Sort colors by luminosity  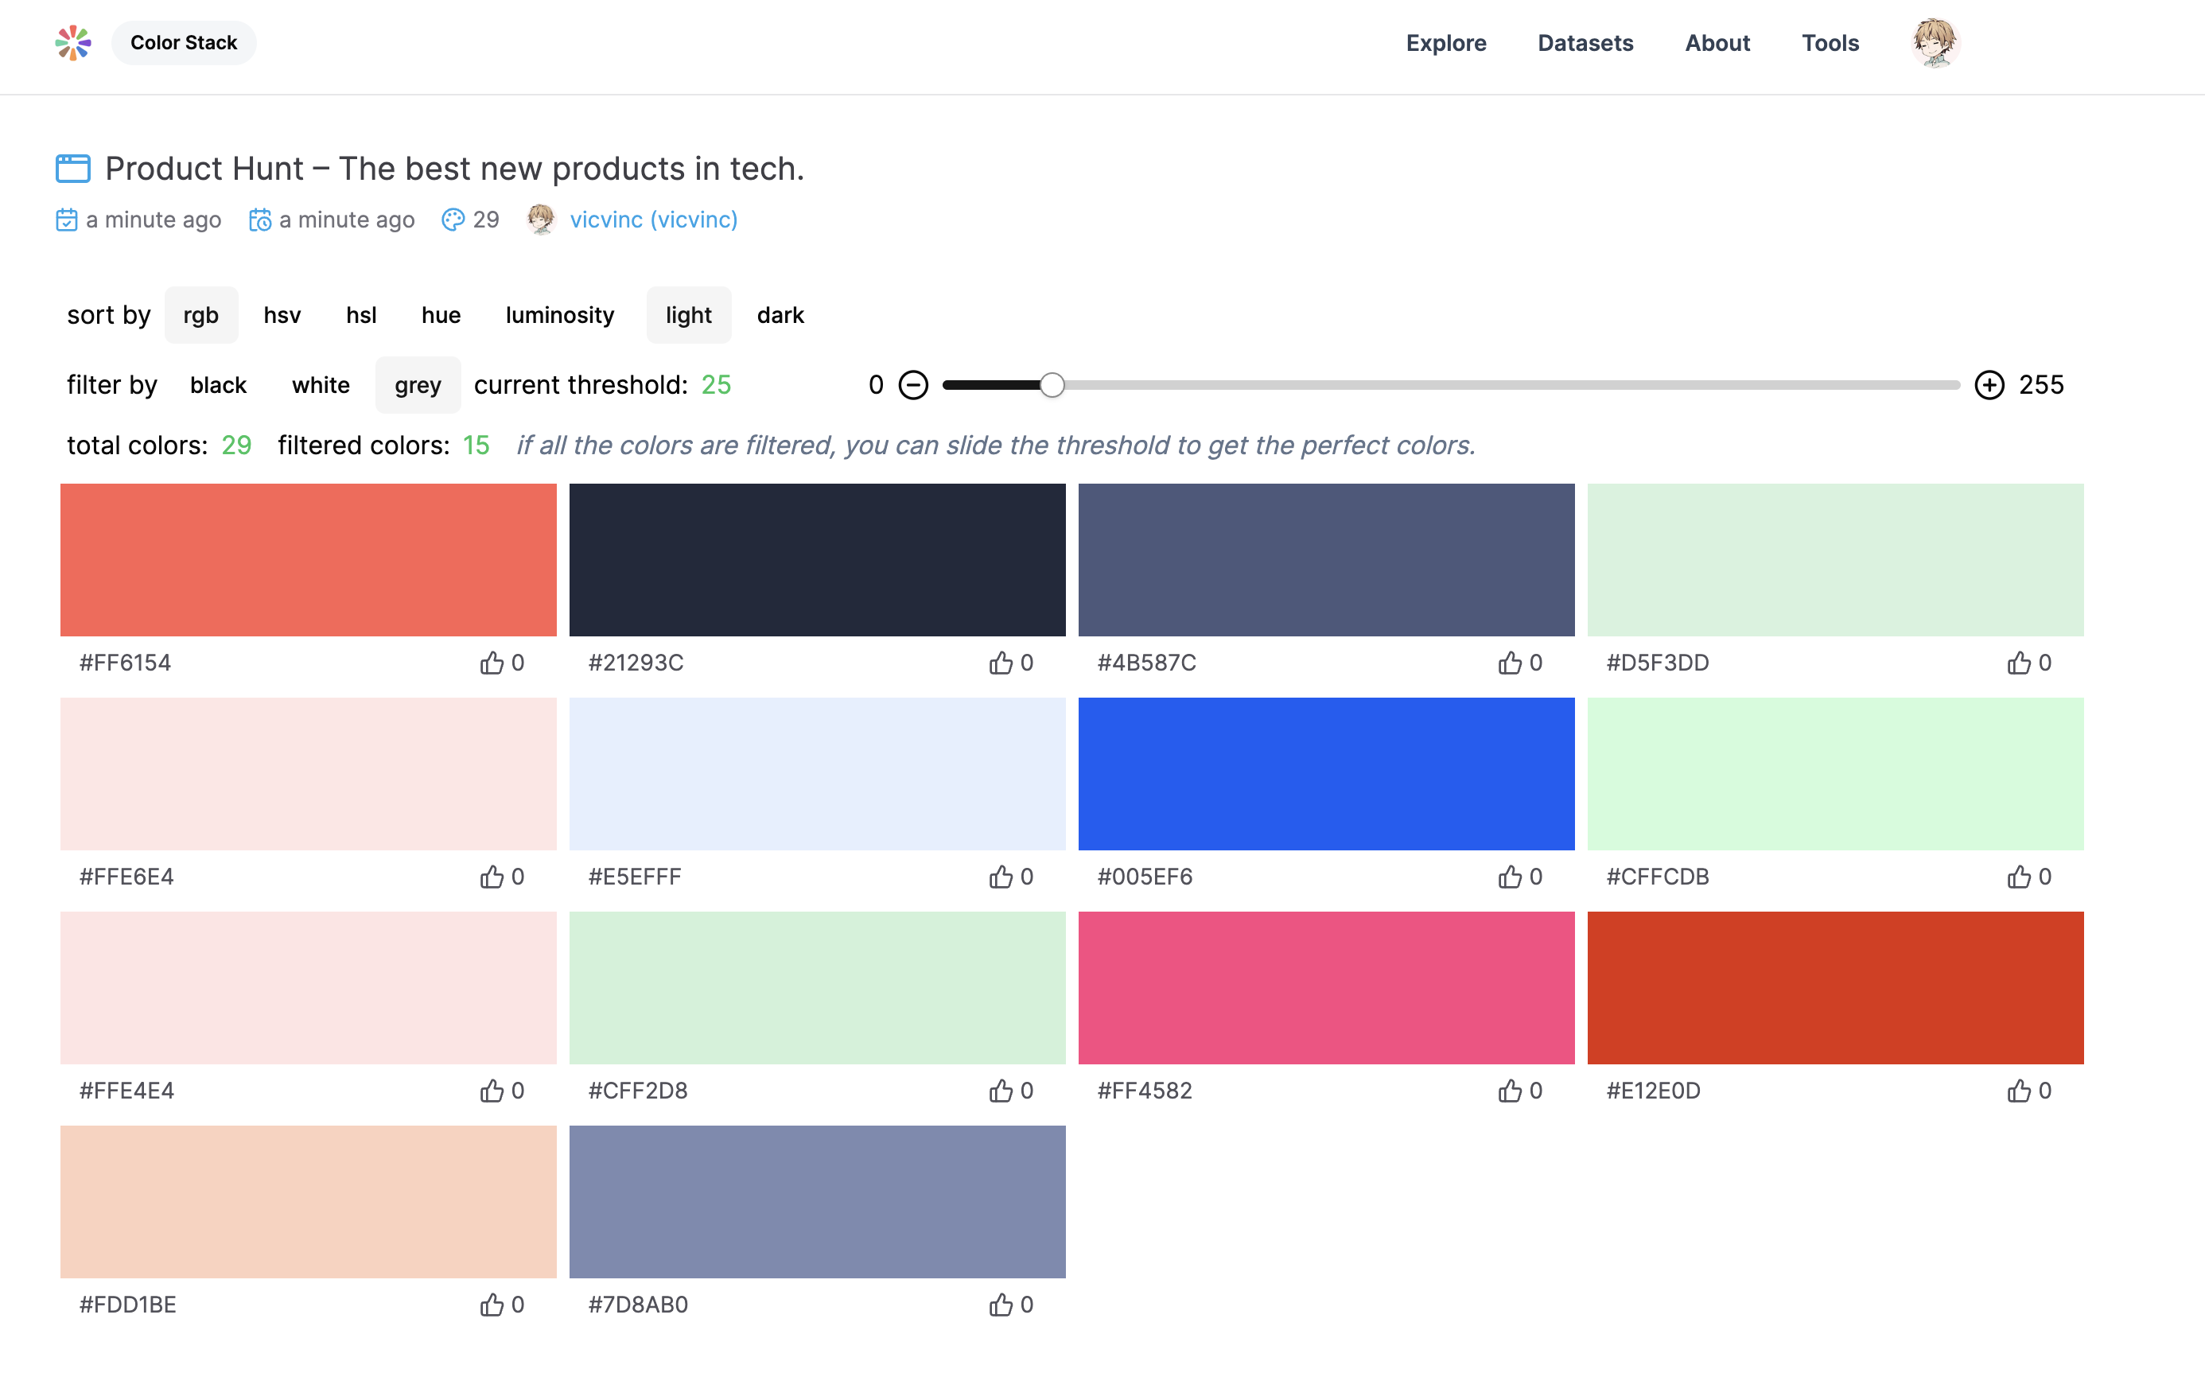[560, 315]
